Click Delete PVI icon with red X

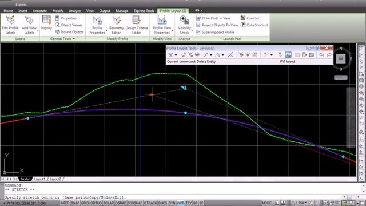pos(190,55)
